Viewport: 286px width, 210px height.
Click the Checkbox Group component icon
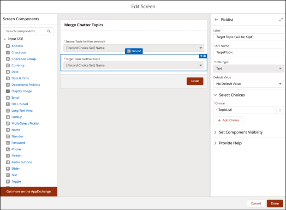(x=8, y=59)
